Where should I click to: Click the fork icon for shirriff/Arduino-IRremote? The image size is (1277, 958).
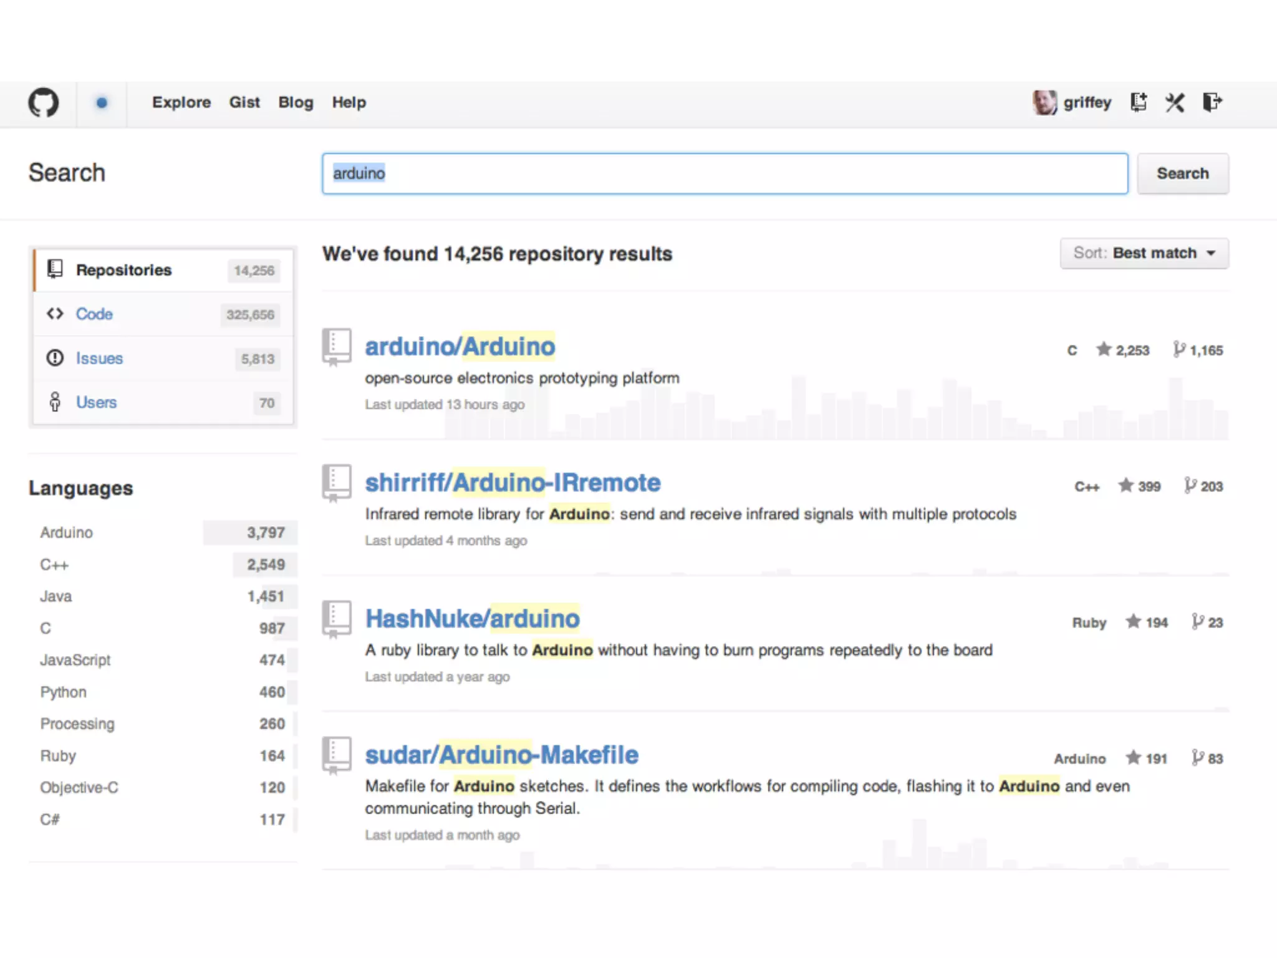[x=1190, y=485]
